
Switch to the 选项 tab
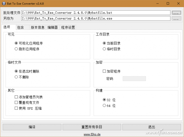9,27
